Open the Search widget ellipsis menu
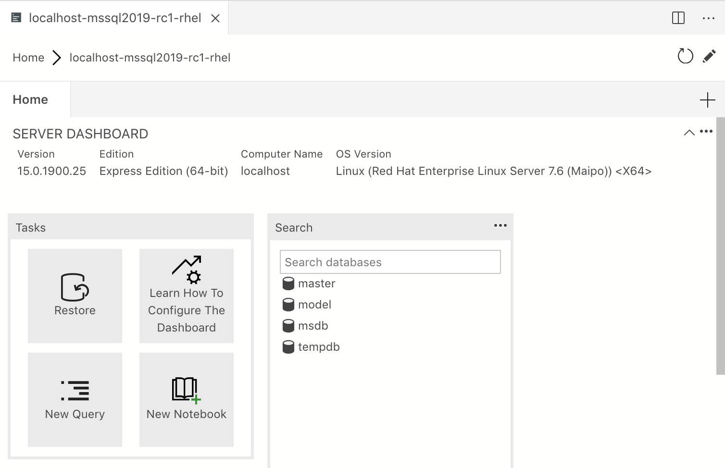 (x=500, y=225)
